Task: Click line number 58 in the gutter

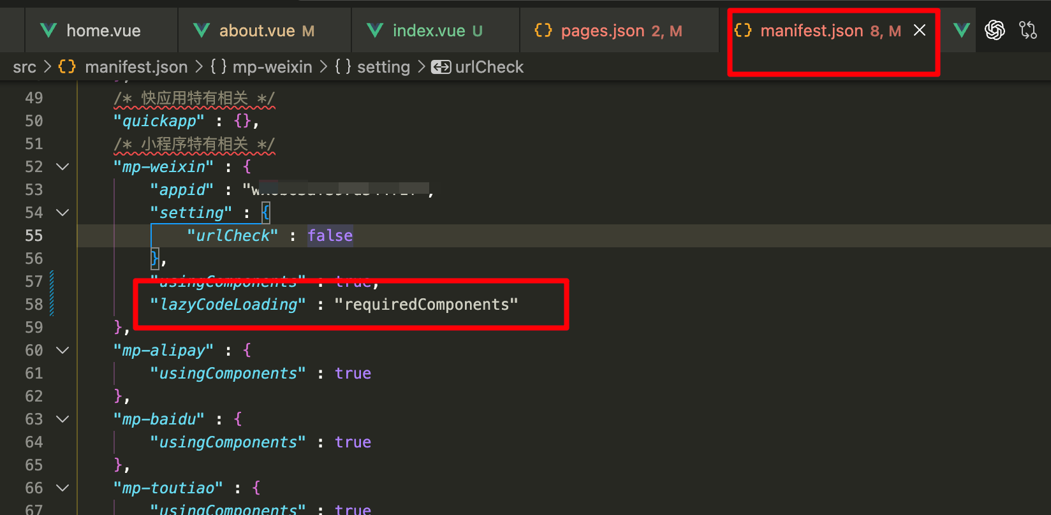Action: [34, 305]
